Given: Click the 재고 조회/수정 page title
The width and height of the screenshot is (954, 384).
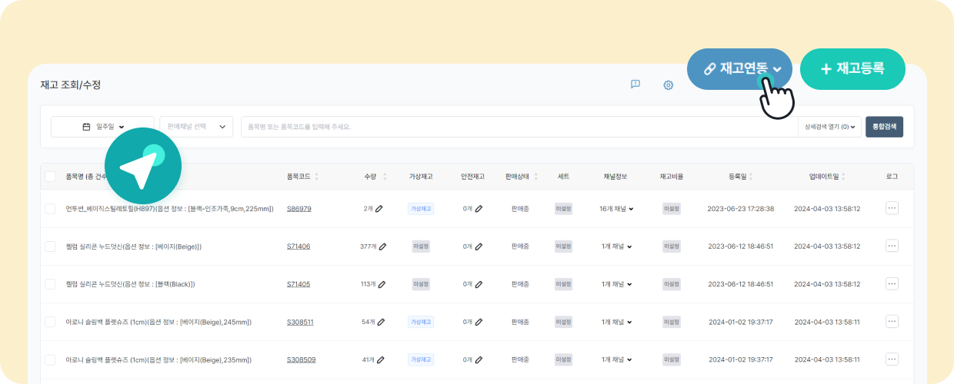Looking at the screenshot, I should coord(71,84).
